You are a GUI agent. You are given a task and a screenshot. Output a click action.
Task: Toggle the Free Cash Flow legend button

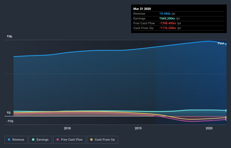[69, 140]
